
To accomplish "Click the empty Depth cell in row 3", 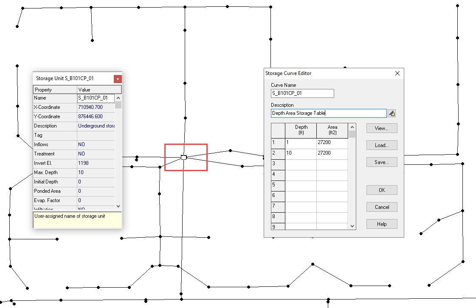I will coord(301,164).
